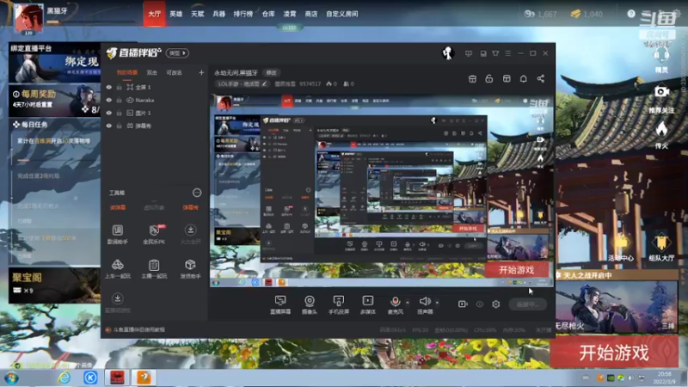Open the 歌词助手 lyrics helper tool
The height and width of the screenshot is (387, 688).
(x=117, y=234)
